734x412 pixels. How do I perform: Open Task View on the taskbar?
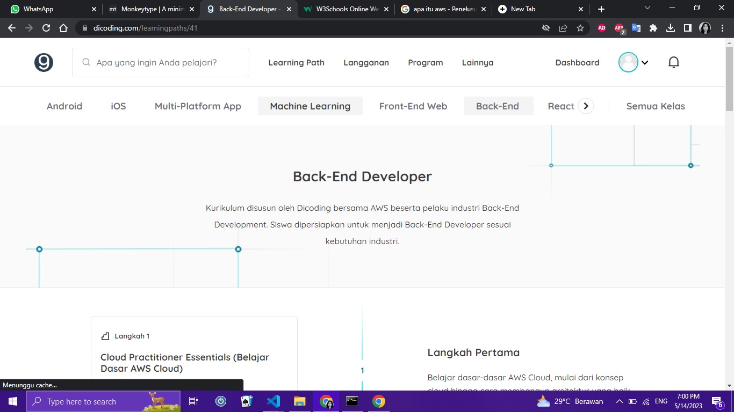194,401
